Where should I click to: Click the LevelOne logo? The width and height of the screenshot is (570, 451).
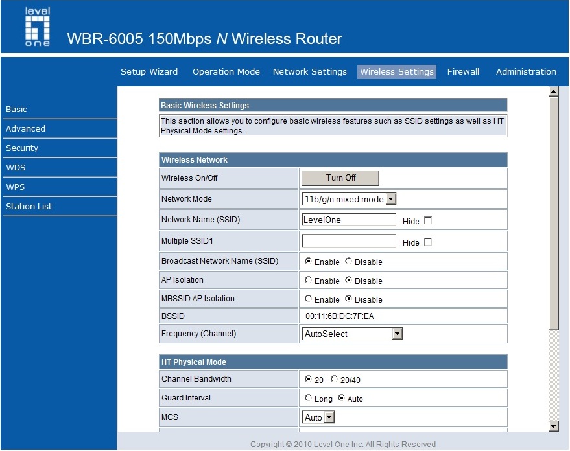tap(38, 27)
